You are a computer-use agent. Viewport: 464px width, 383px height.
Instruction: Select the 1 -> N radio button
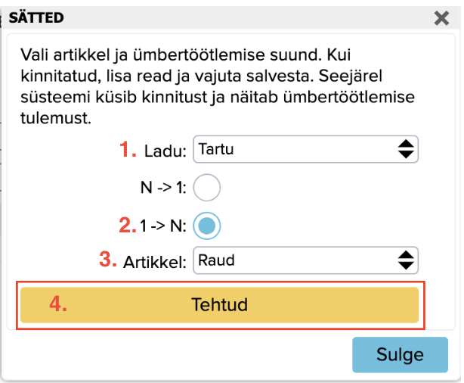[208, 224]
